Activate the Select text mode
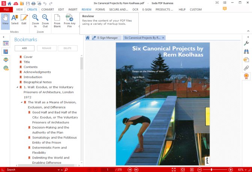 coord(15,19)
